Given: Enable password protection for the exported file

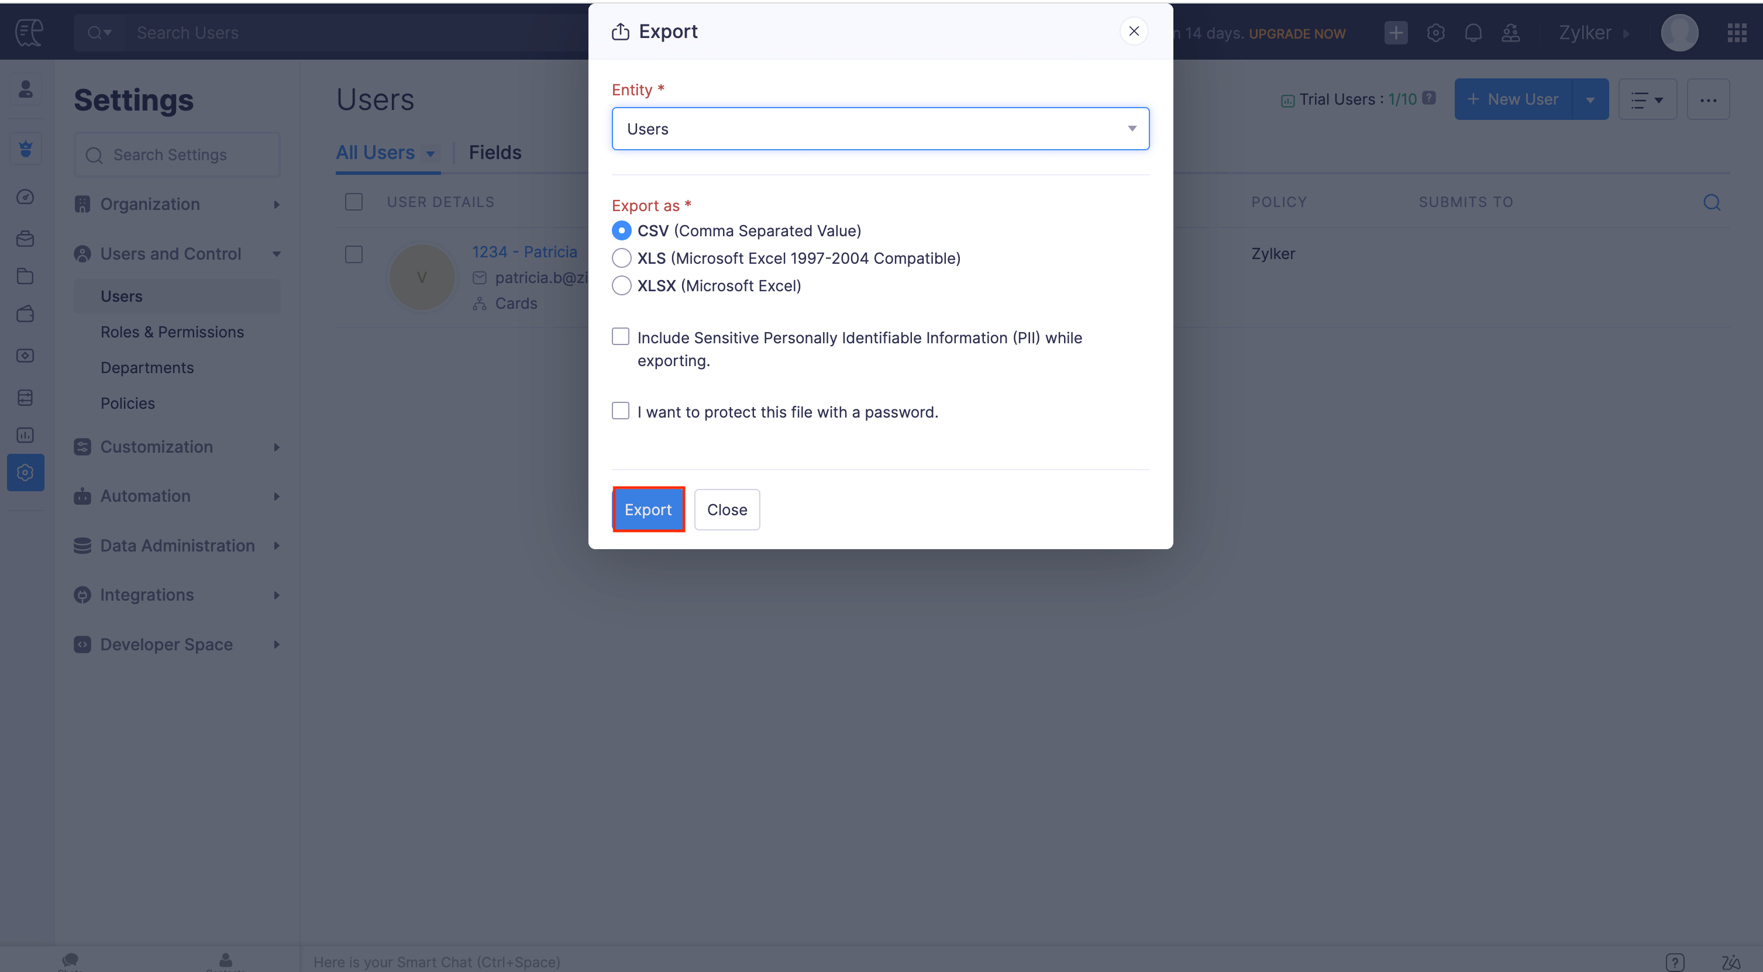Looking at the screenshot, I should click(x=620, y=410).
